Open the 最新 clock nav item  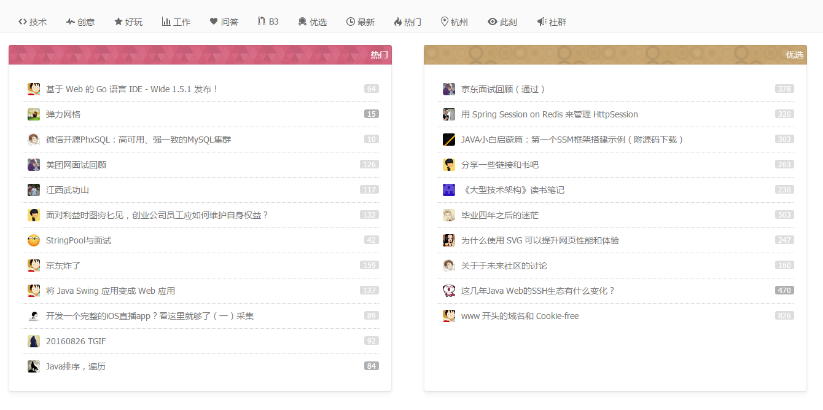361,22
